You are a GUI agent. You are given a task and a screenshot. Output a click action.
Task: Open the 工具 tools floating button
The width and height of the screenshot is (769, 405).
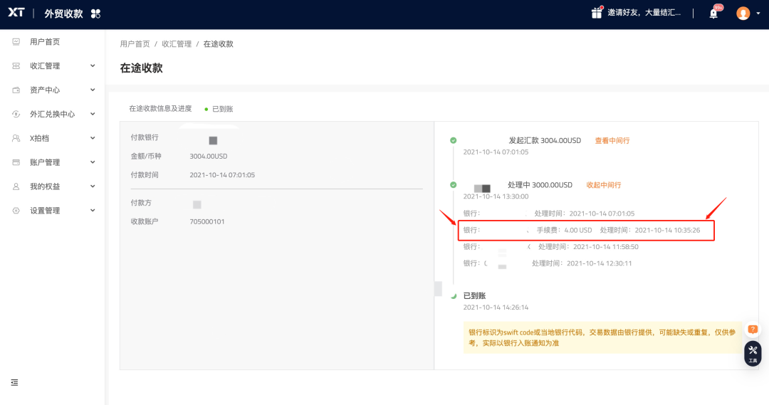tap(753, 354)
